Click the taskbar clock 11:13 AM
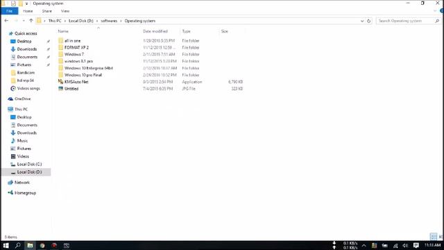The height and width of the screenshot is (250, 444). point(432,245)
